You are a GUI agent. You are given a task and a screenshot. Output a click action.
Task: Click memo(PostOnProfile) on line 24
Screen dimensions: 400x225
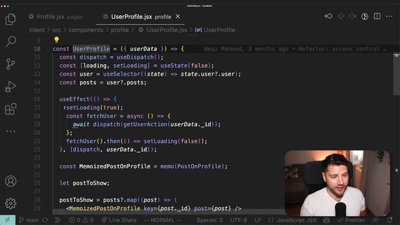click(192, 166)
